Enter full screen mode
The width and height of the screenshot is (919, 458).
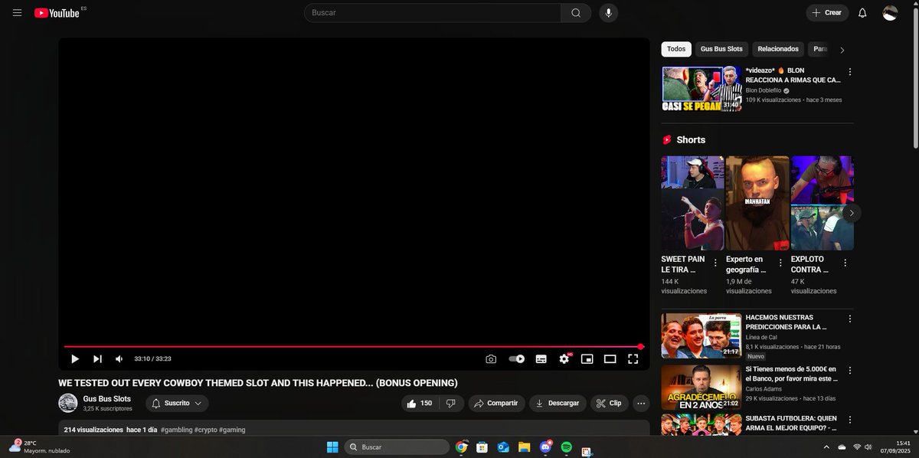[633, 358]
